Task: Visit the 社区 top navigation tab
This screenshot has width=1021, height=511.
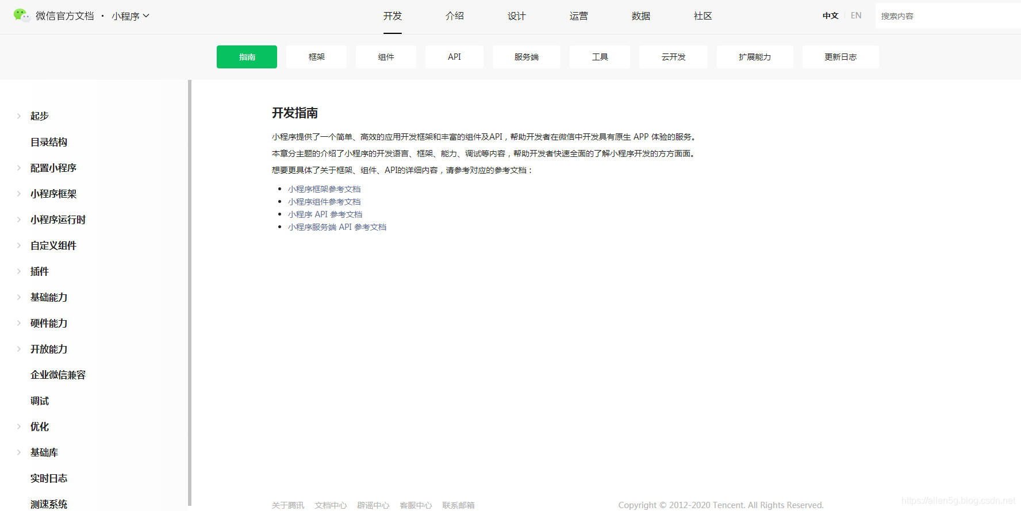Action: (703, 16)
